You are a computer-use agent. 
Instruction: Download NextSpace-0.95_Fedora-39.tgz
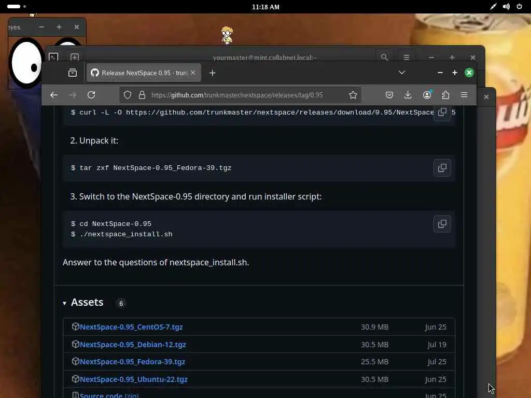click(x=132, y=362)
